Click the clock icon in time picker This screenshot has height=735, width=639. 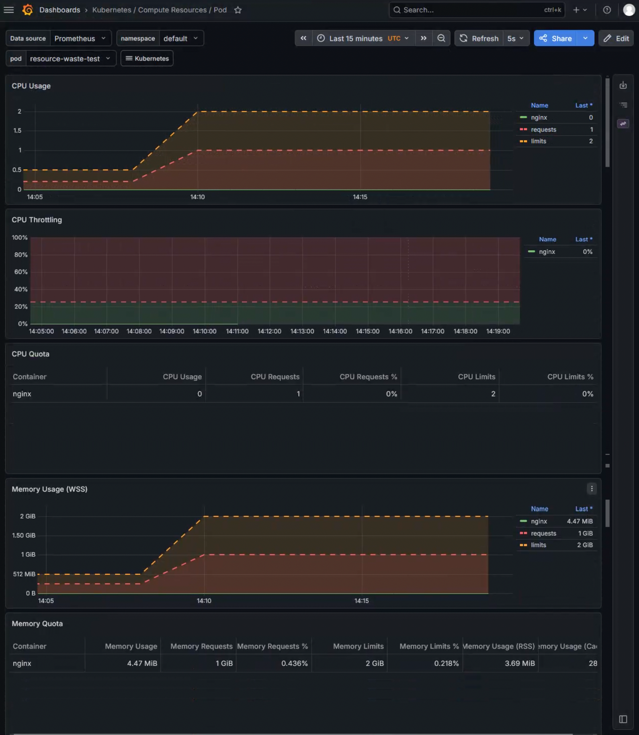[321, 38]
